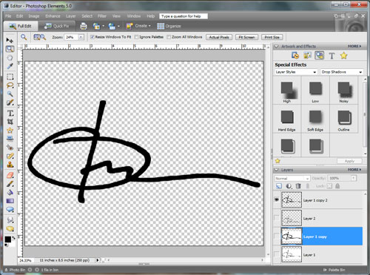Viewport: 370px width, 275px height.
Task: Pick the Red Eye Removal tool
Action: click(10, 148)
